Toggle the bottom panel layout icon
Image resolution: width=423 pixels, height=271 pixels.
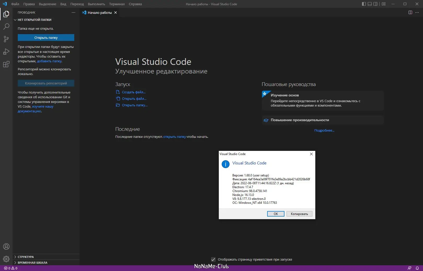(370, 4)
